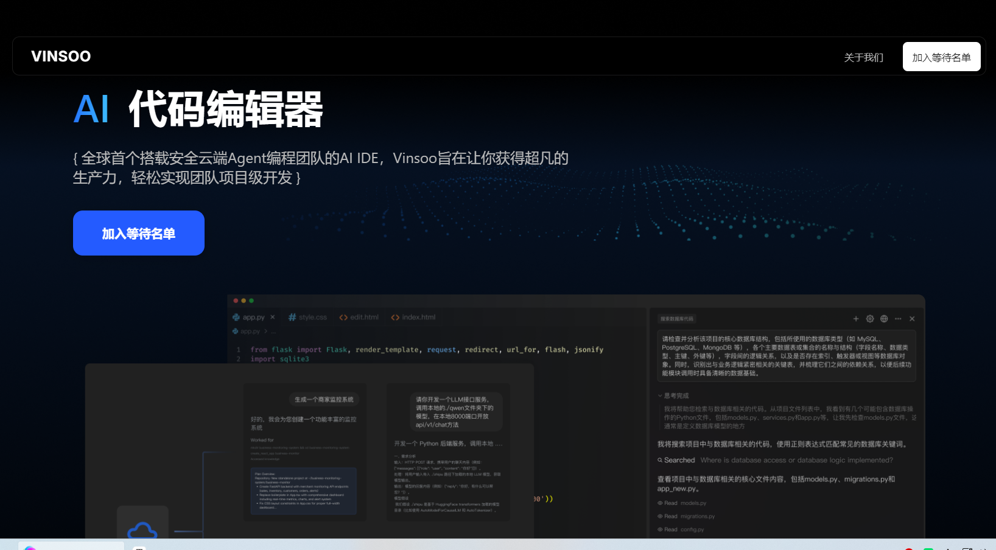Viewport: 996px width, 550px height.
Task: Click the yellow dot in the IDE window
Action: click(x=244, y=301)
